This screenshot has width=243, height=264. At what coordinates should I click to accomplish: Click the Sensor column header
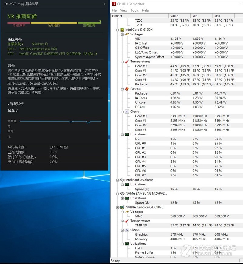(139, 16)
